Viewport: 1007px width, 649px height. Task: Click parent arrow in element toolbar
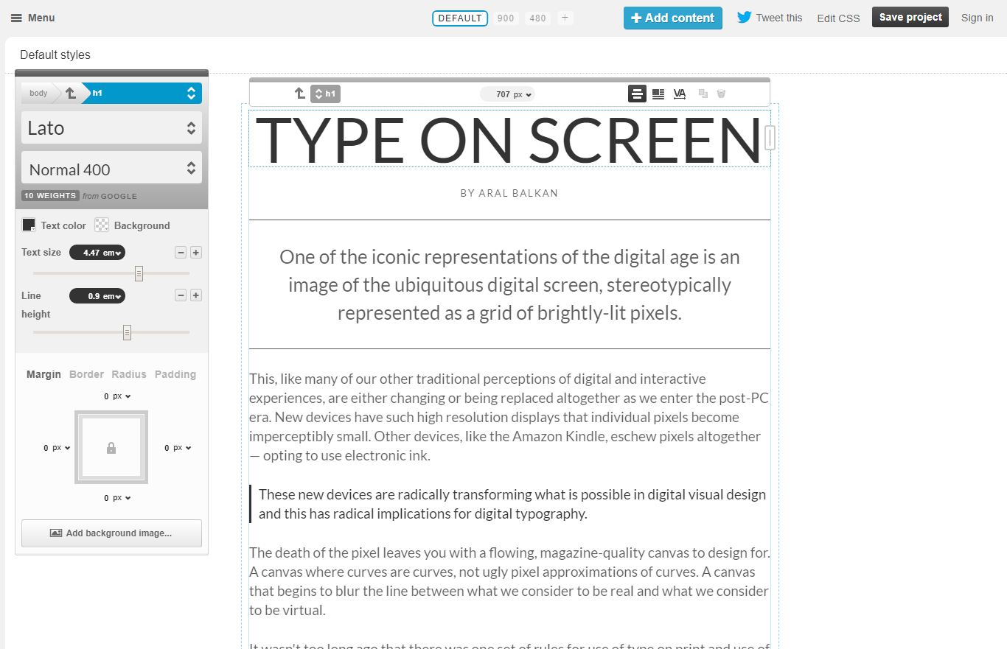pyautogui.click(x=299, y=94)
